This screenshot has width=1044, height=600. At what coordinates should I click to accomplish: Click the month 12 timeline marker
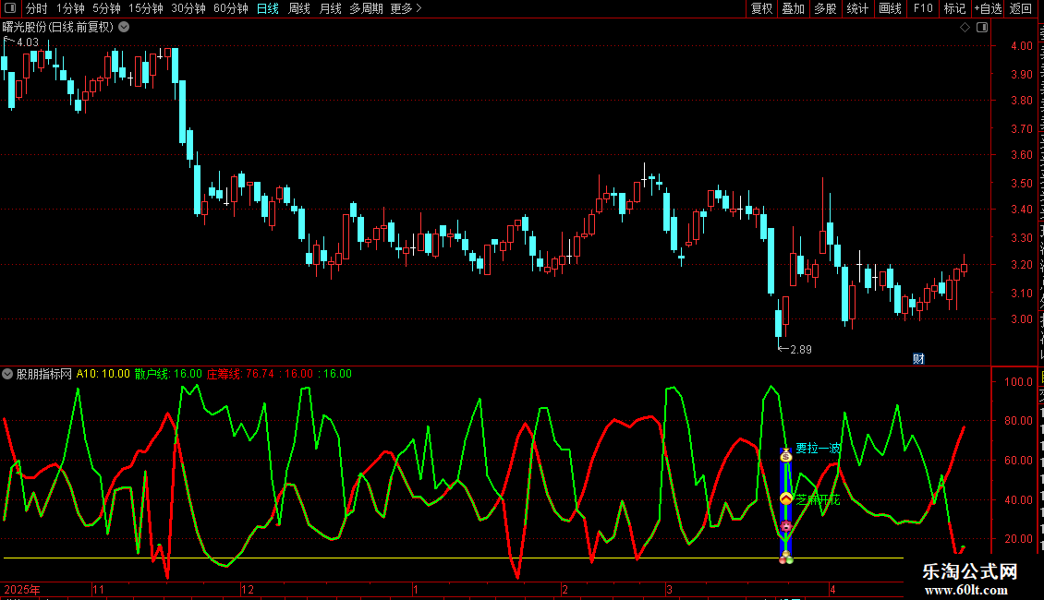(x=248, y=589)
